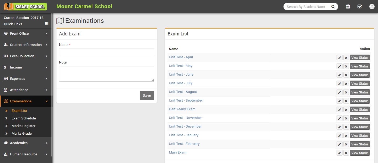Viewport: 378px width, 163px height.
Task: Delete Unit Test - July with X icon
Action: [346, 84]
